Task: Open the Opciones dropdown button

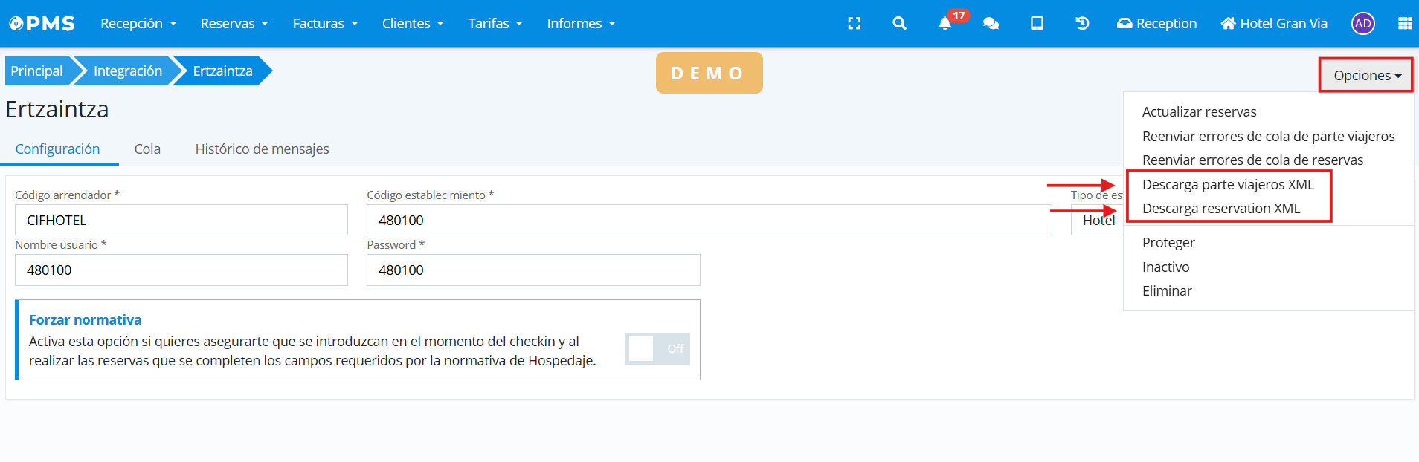Action: tap(1366, 75)
